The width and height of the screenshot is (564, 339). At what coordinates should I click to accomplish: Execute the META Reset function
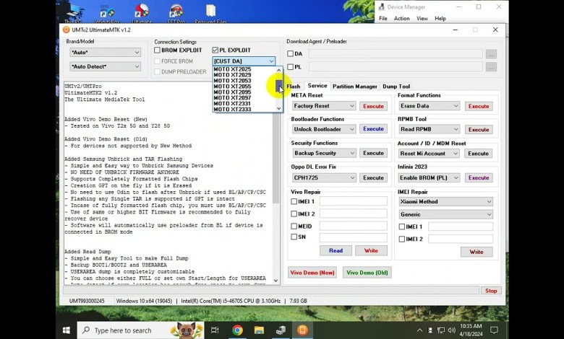[373, 106]
